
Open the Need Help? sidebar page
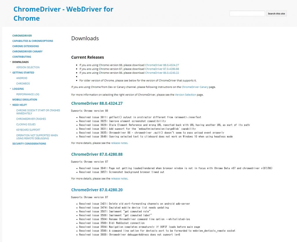[x=19, y=105]
